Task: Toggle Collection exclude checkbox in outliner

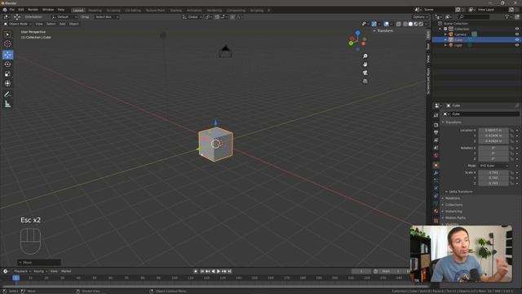Action: 445,29
